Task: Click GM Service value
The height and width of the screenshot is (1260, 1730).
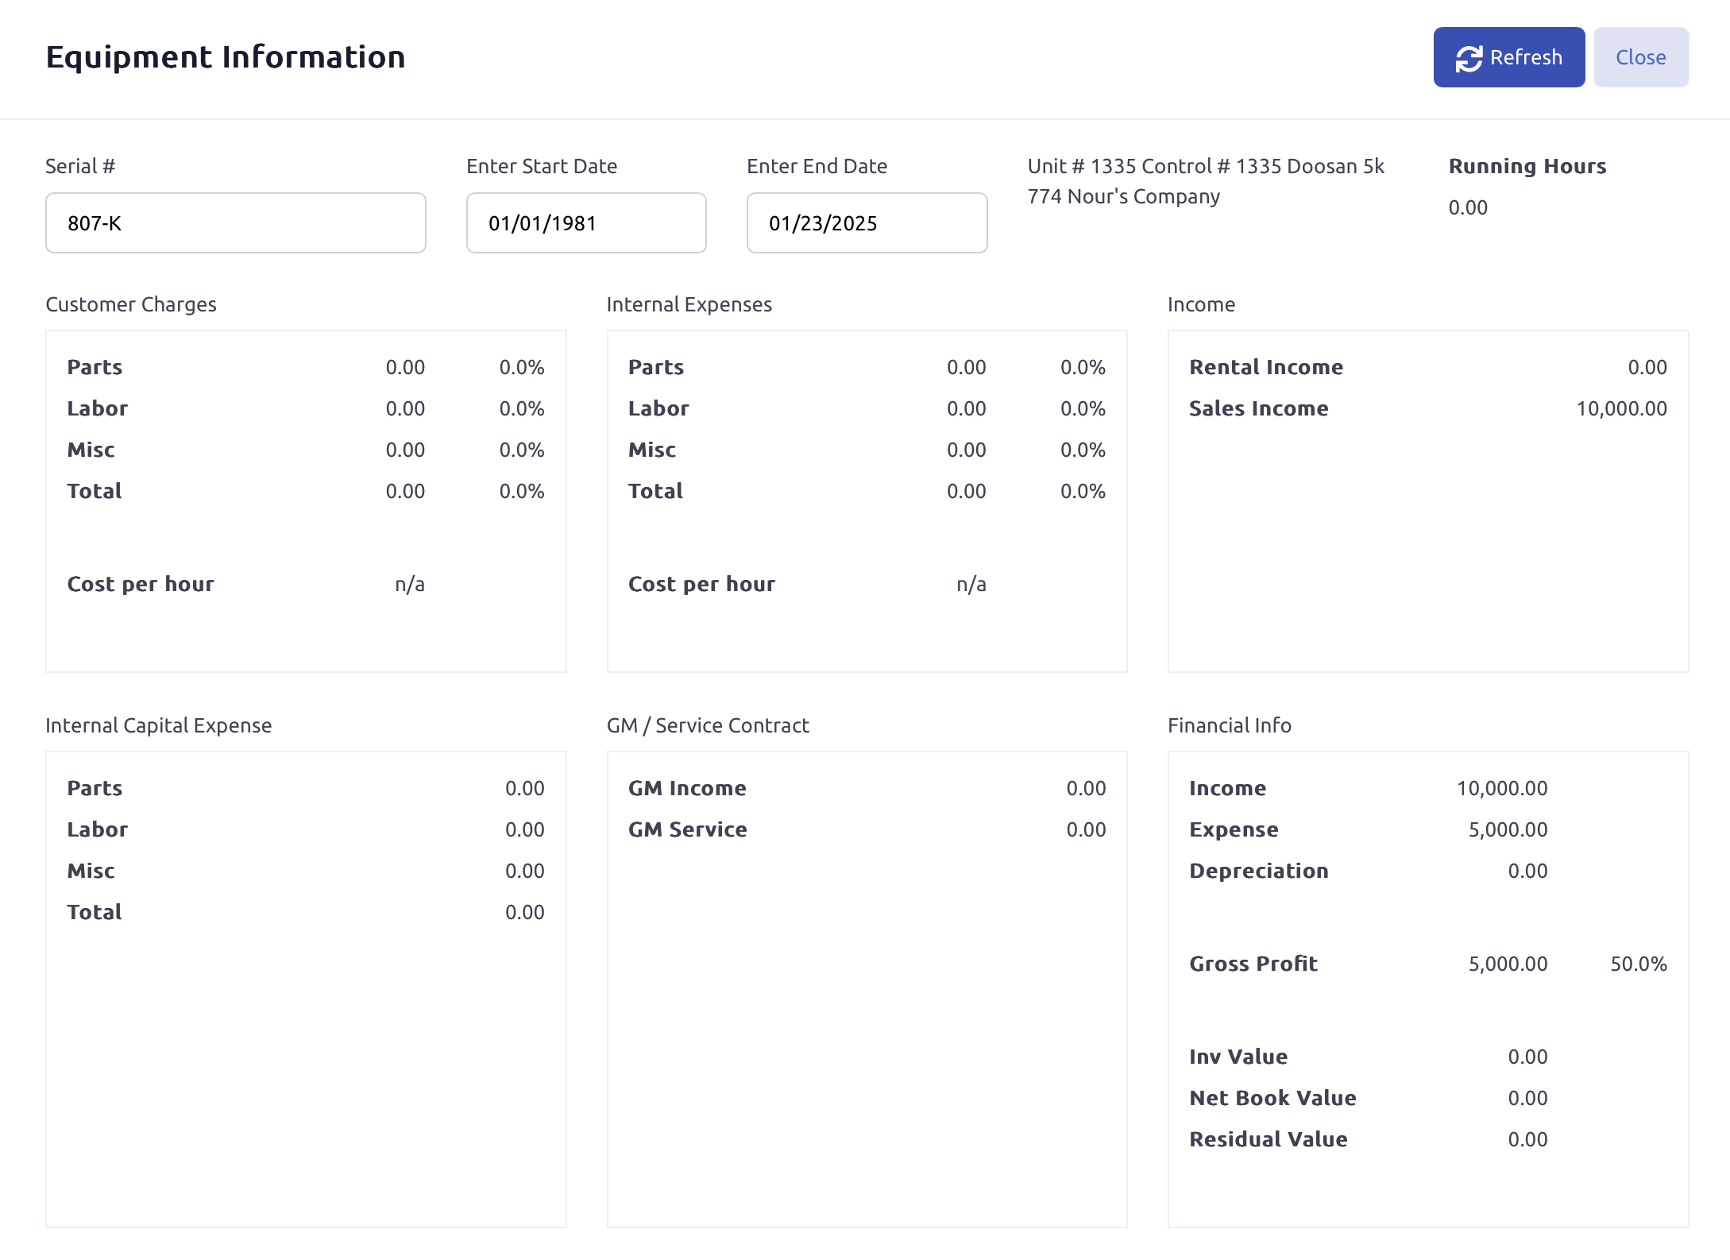Action: (1085, 830)
